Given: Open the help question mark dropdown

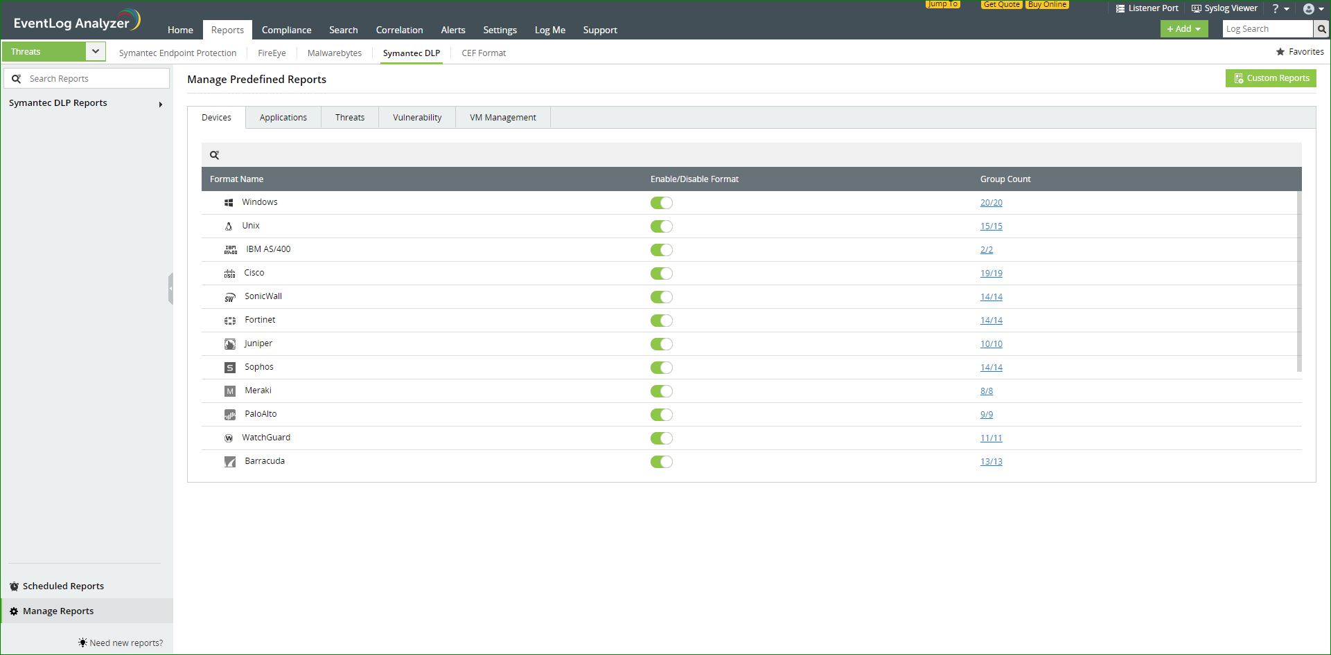Looking at the screenshot, I should 1280,9.
